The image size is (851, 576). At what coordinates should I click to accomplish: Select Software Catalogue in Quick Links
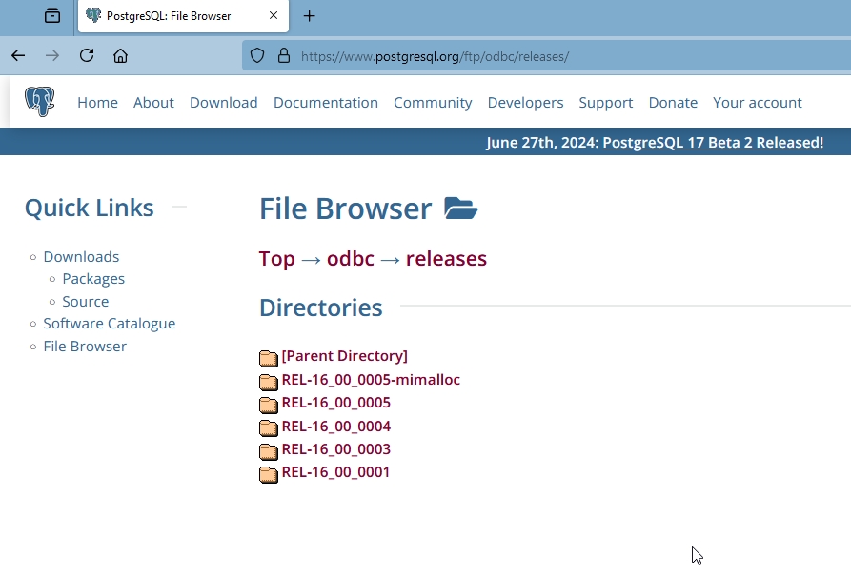109,324
